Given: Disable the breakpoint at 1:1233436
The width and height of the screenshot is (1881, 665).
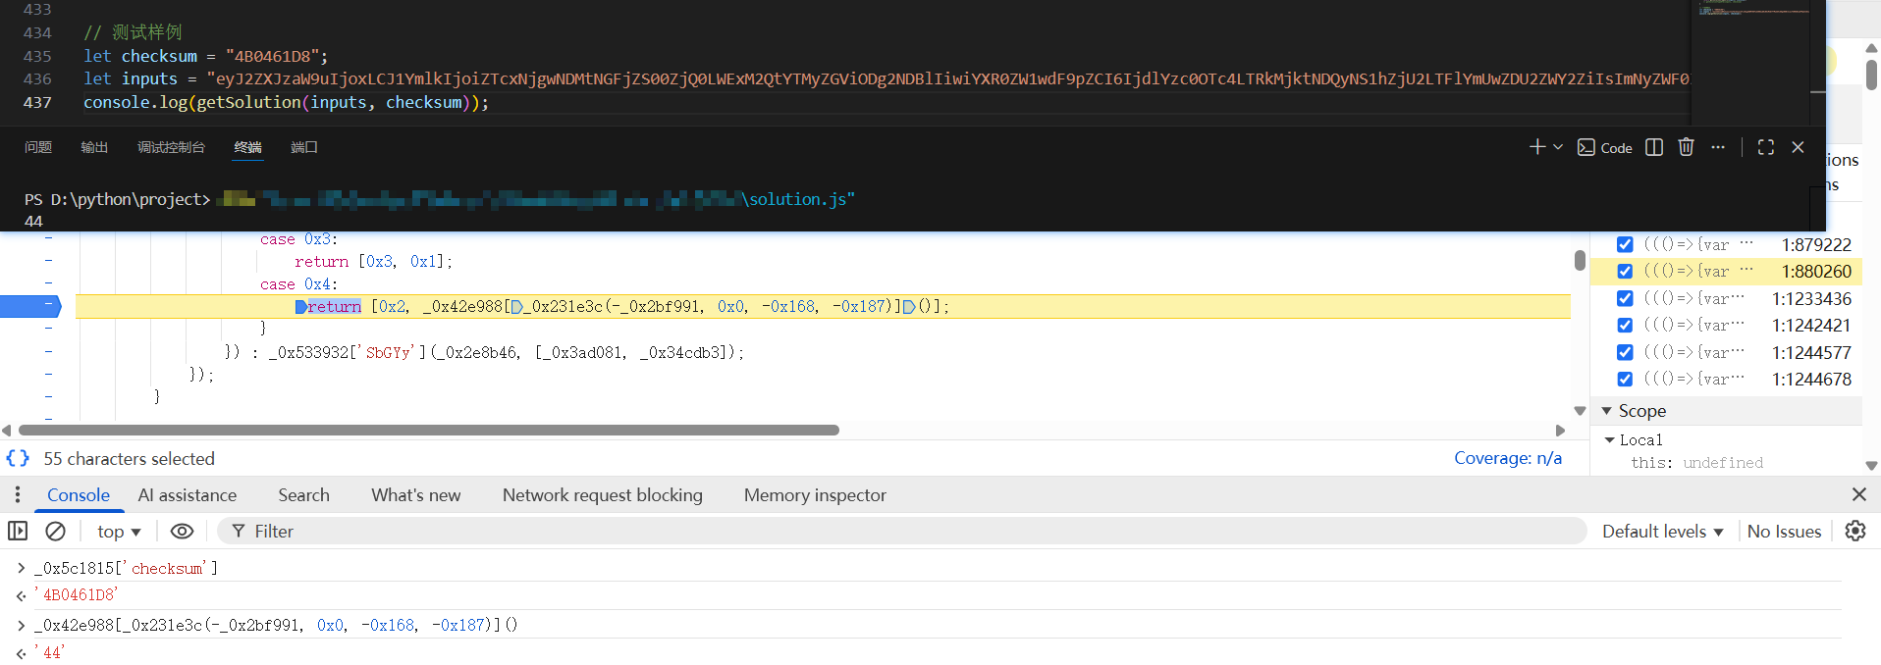Looking at the screenshot, I should (x=1625, y=298).
